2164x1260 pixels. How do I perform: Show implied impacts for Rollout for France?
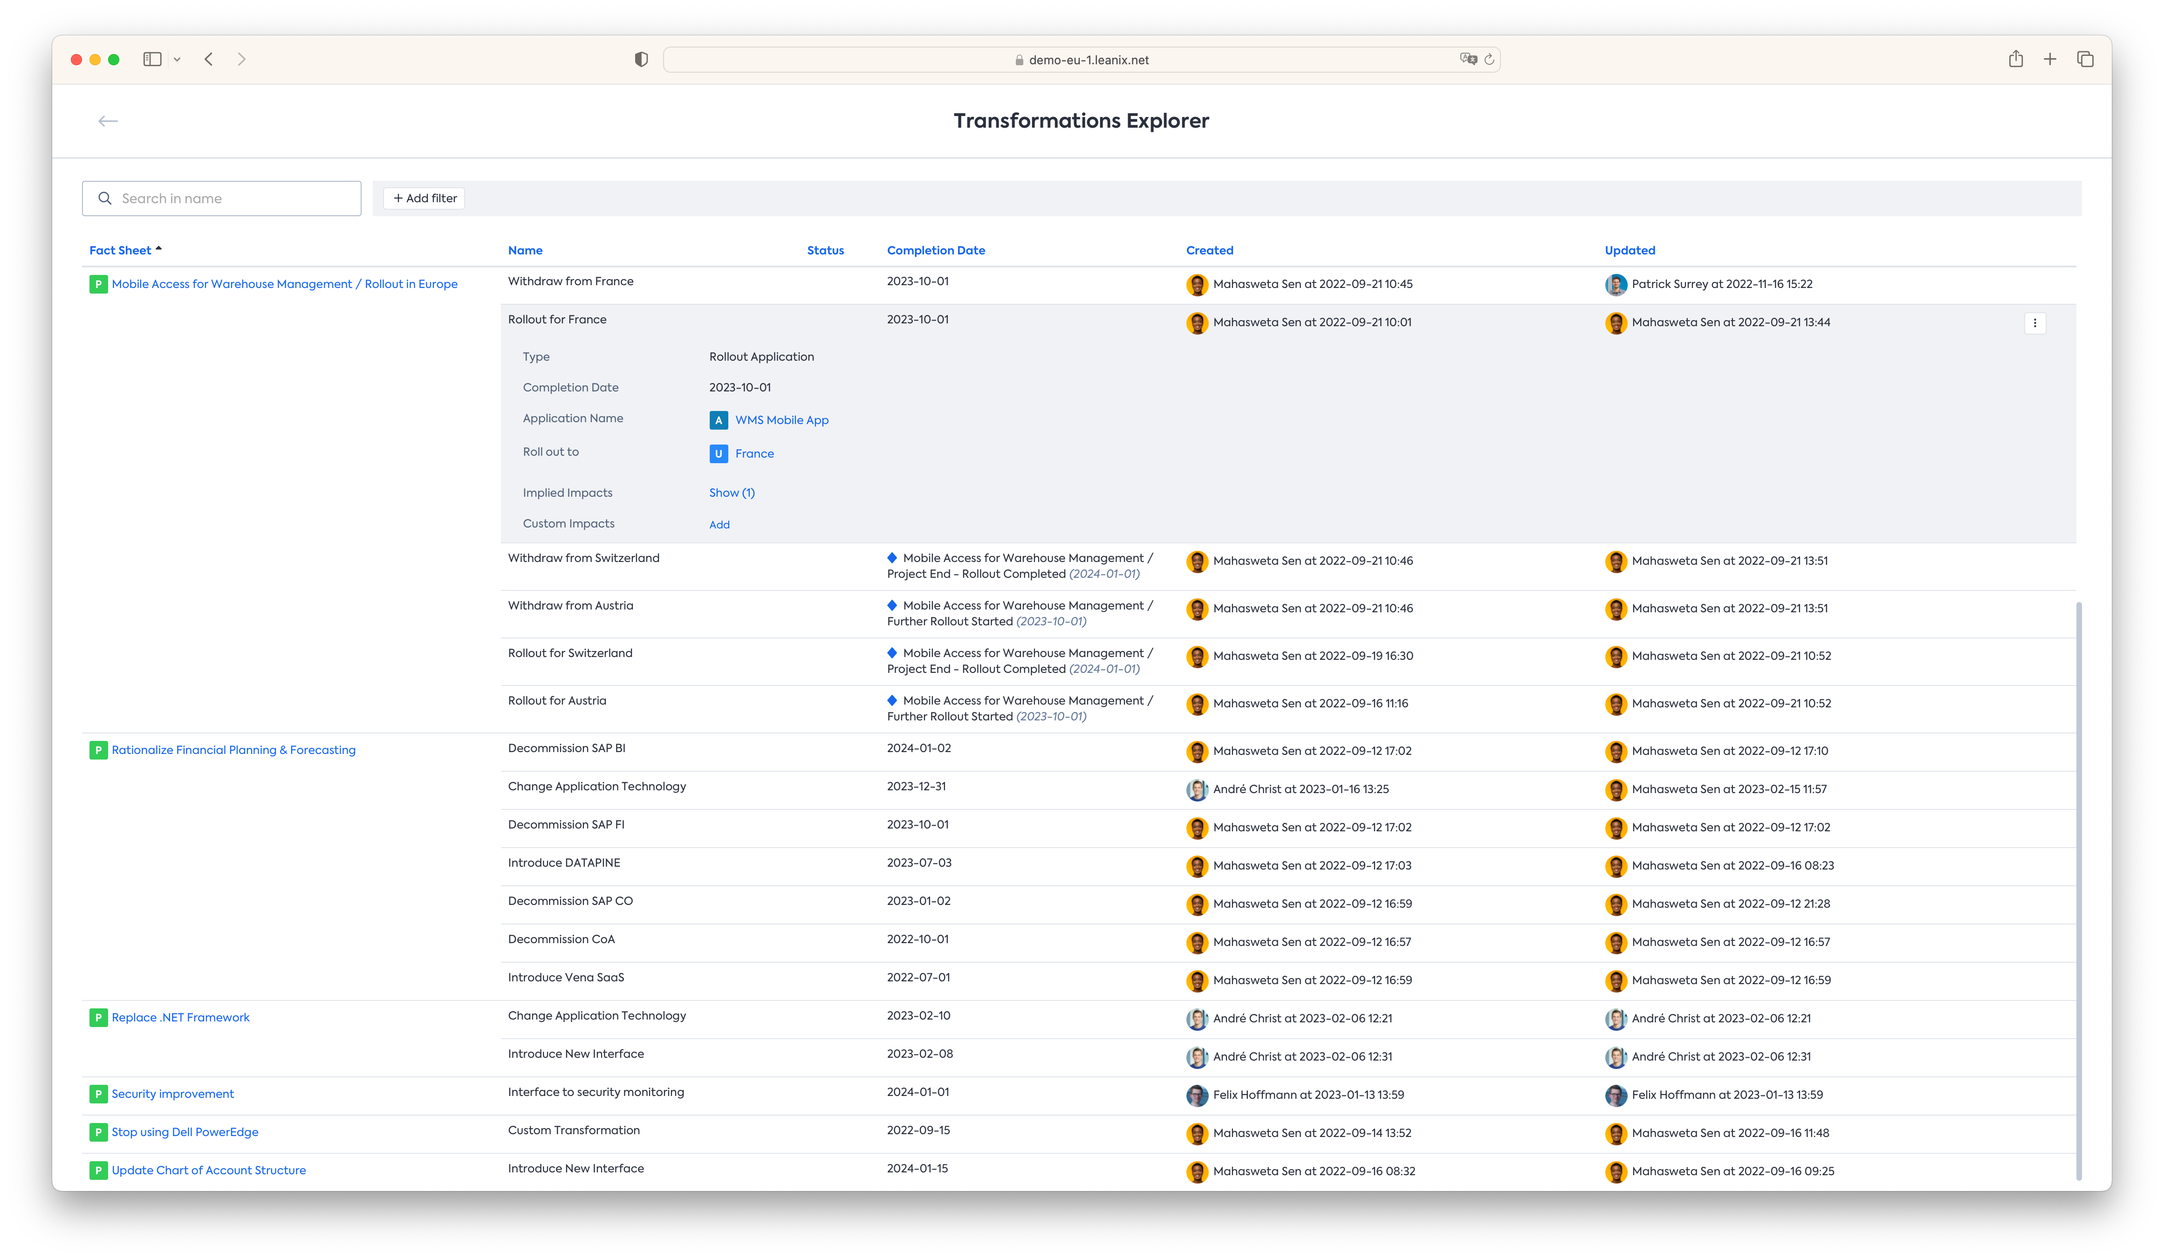(732, 493)
